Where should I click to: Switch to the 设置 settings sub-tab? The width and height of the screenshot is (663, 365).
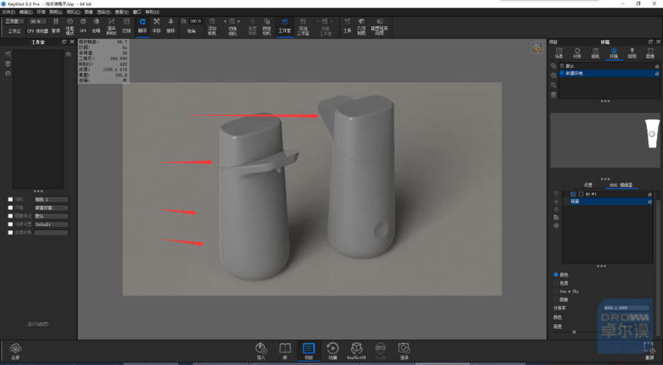[x=588, y=185]
